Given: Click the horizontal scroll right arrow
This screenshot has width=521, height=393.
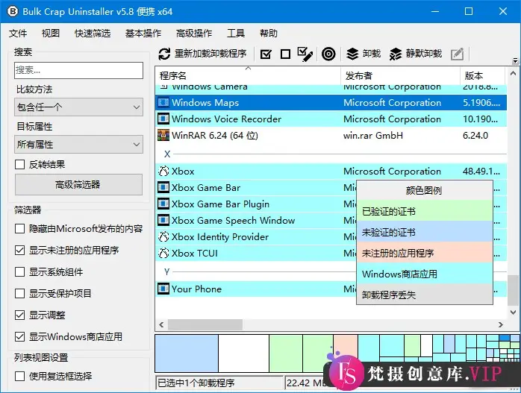Looking at the screenshot, I should (500, 324).
